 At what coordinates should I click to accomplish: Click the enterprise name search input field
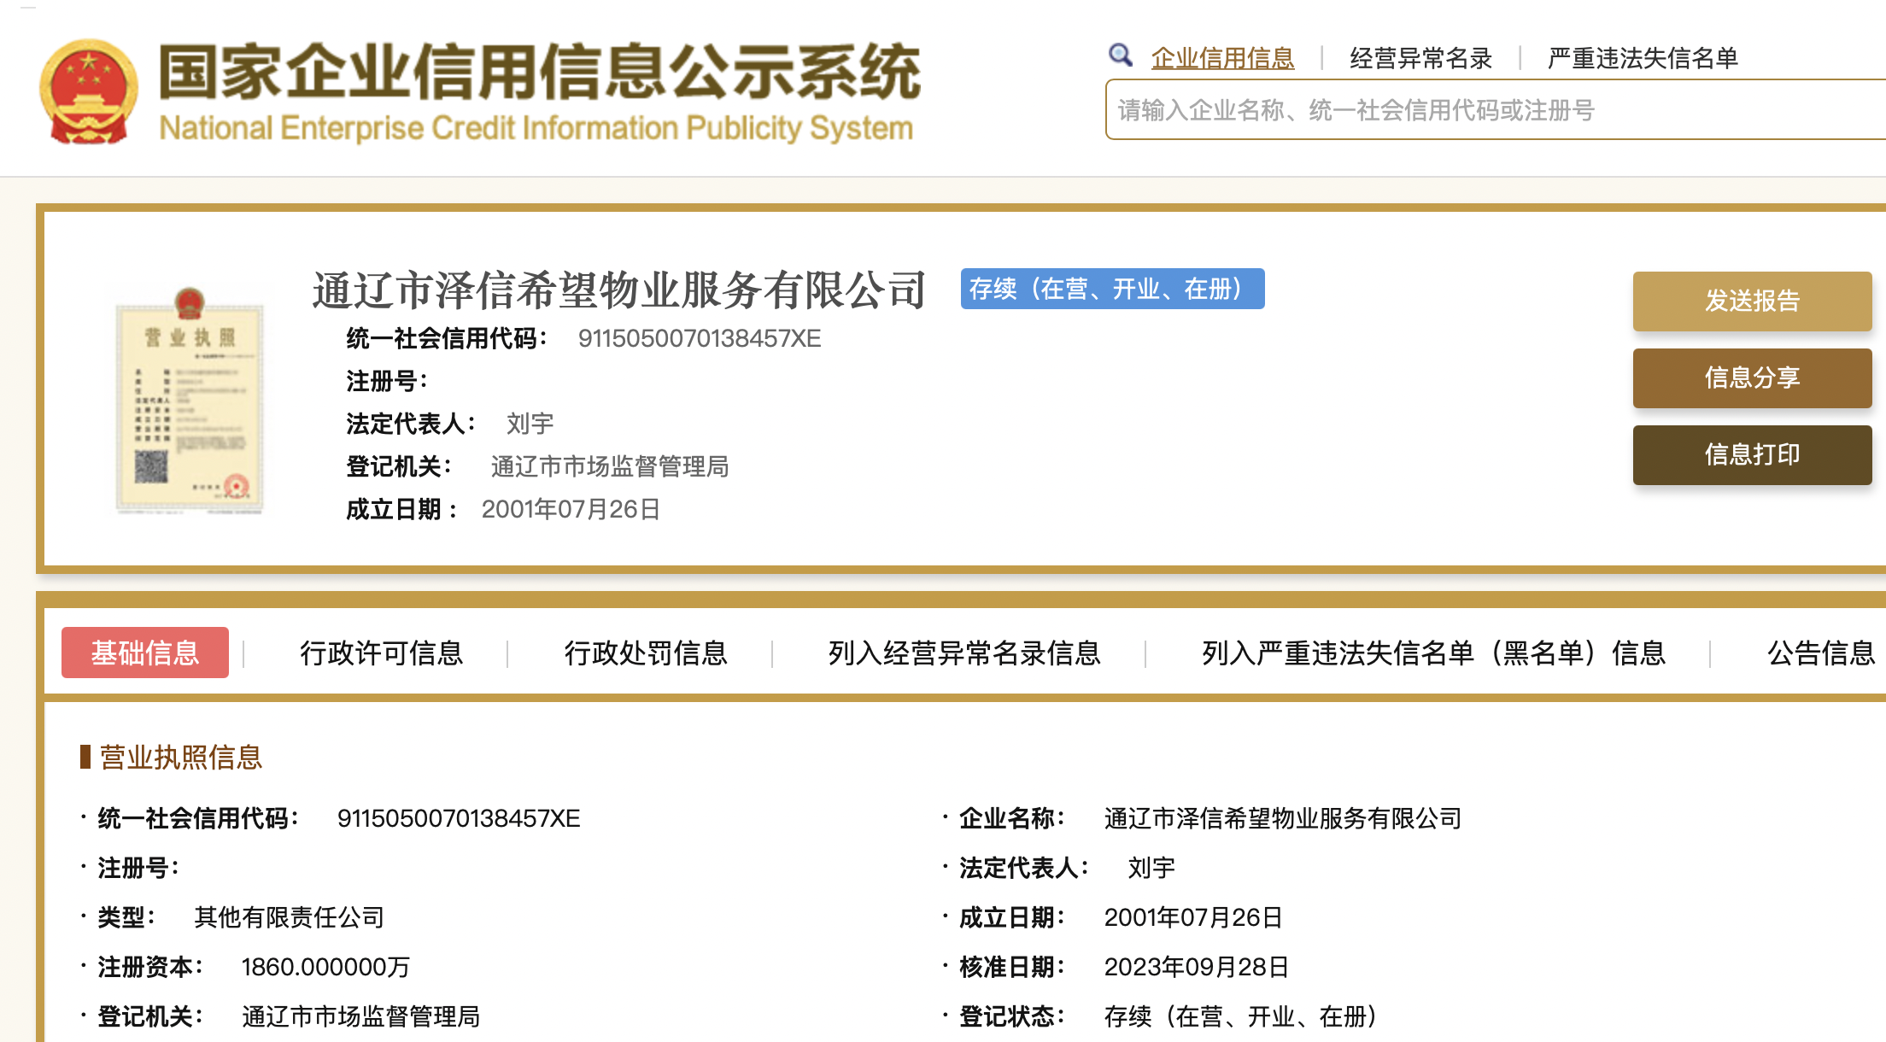click(1495, 110)
